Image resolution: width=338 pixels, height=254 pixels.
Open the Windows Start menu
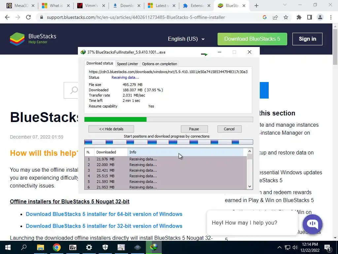[x=8, y=247]
